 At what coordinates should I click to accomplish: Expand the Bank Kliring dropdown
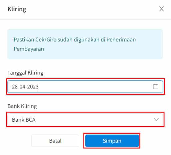[85, 120]
